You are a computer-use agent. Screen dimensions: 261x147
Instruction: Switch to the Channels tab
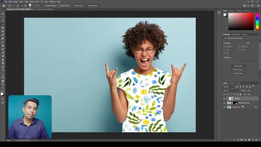coord(232,83)
